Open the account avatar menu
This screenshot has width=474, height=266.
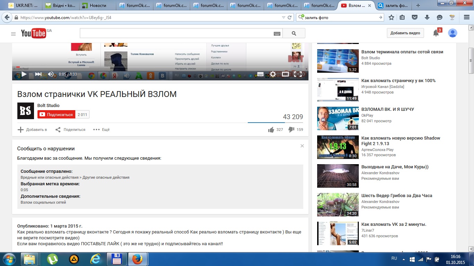pos(452,33)
